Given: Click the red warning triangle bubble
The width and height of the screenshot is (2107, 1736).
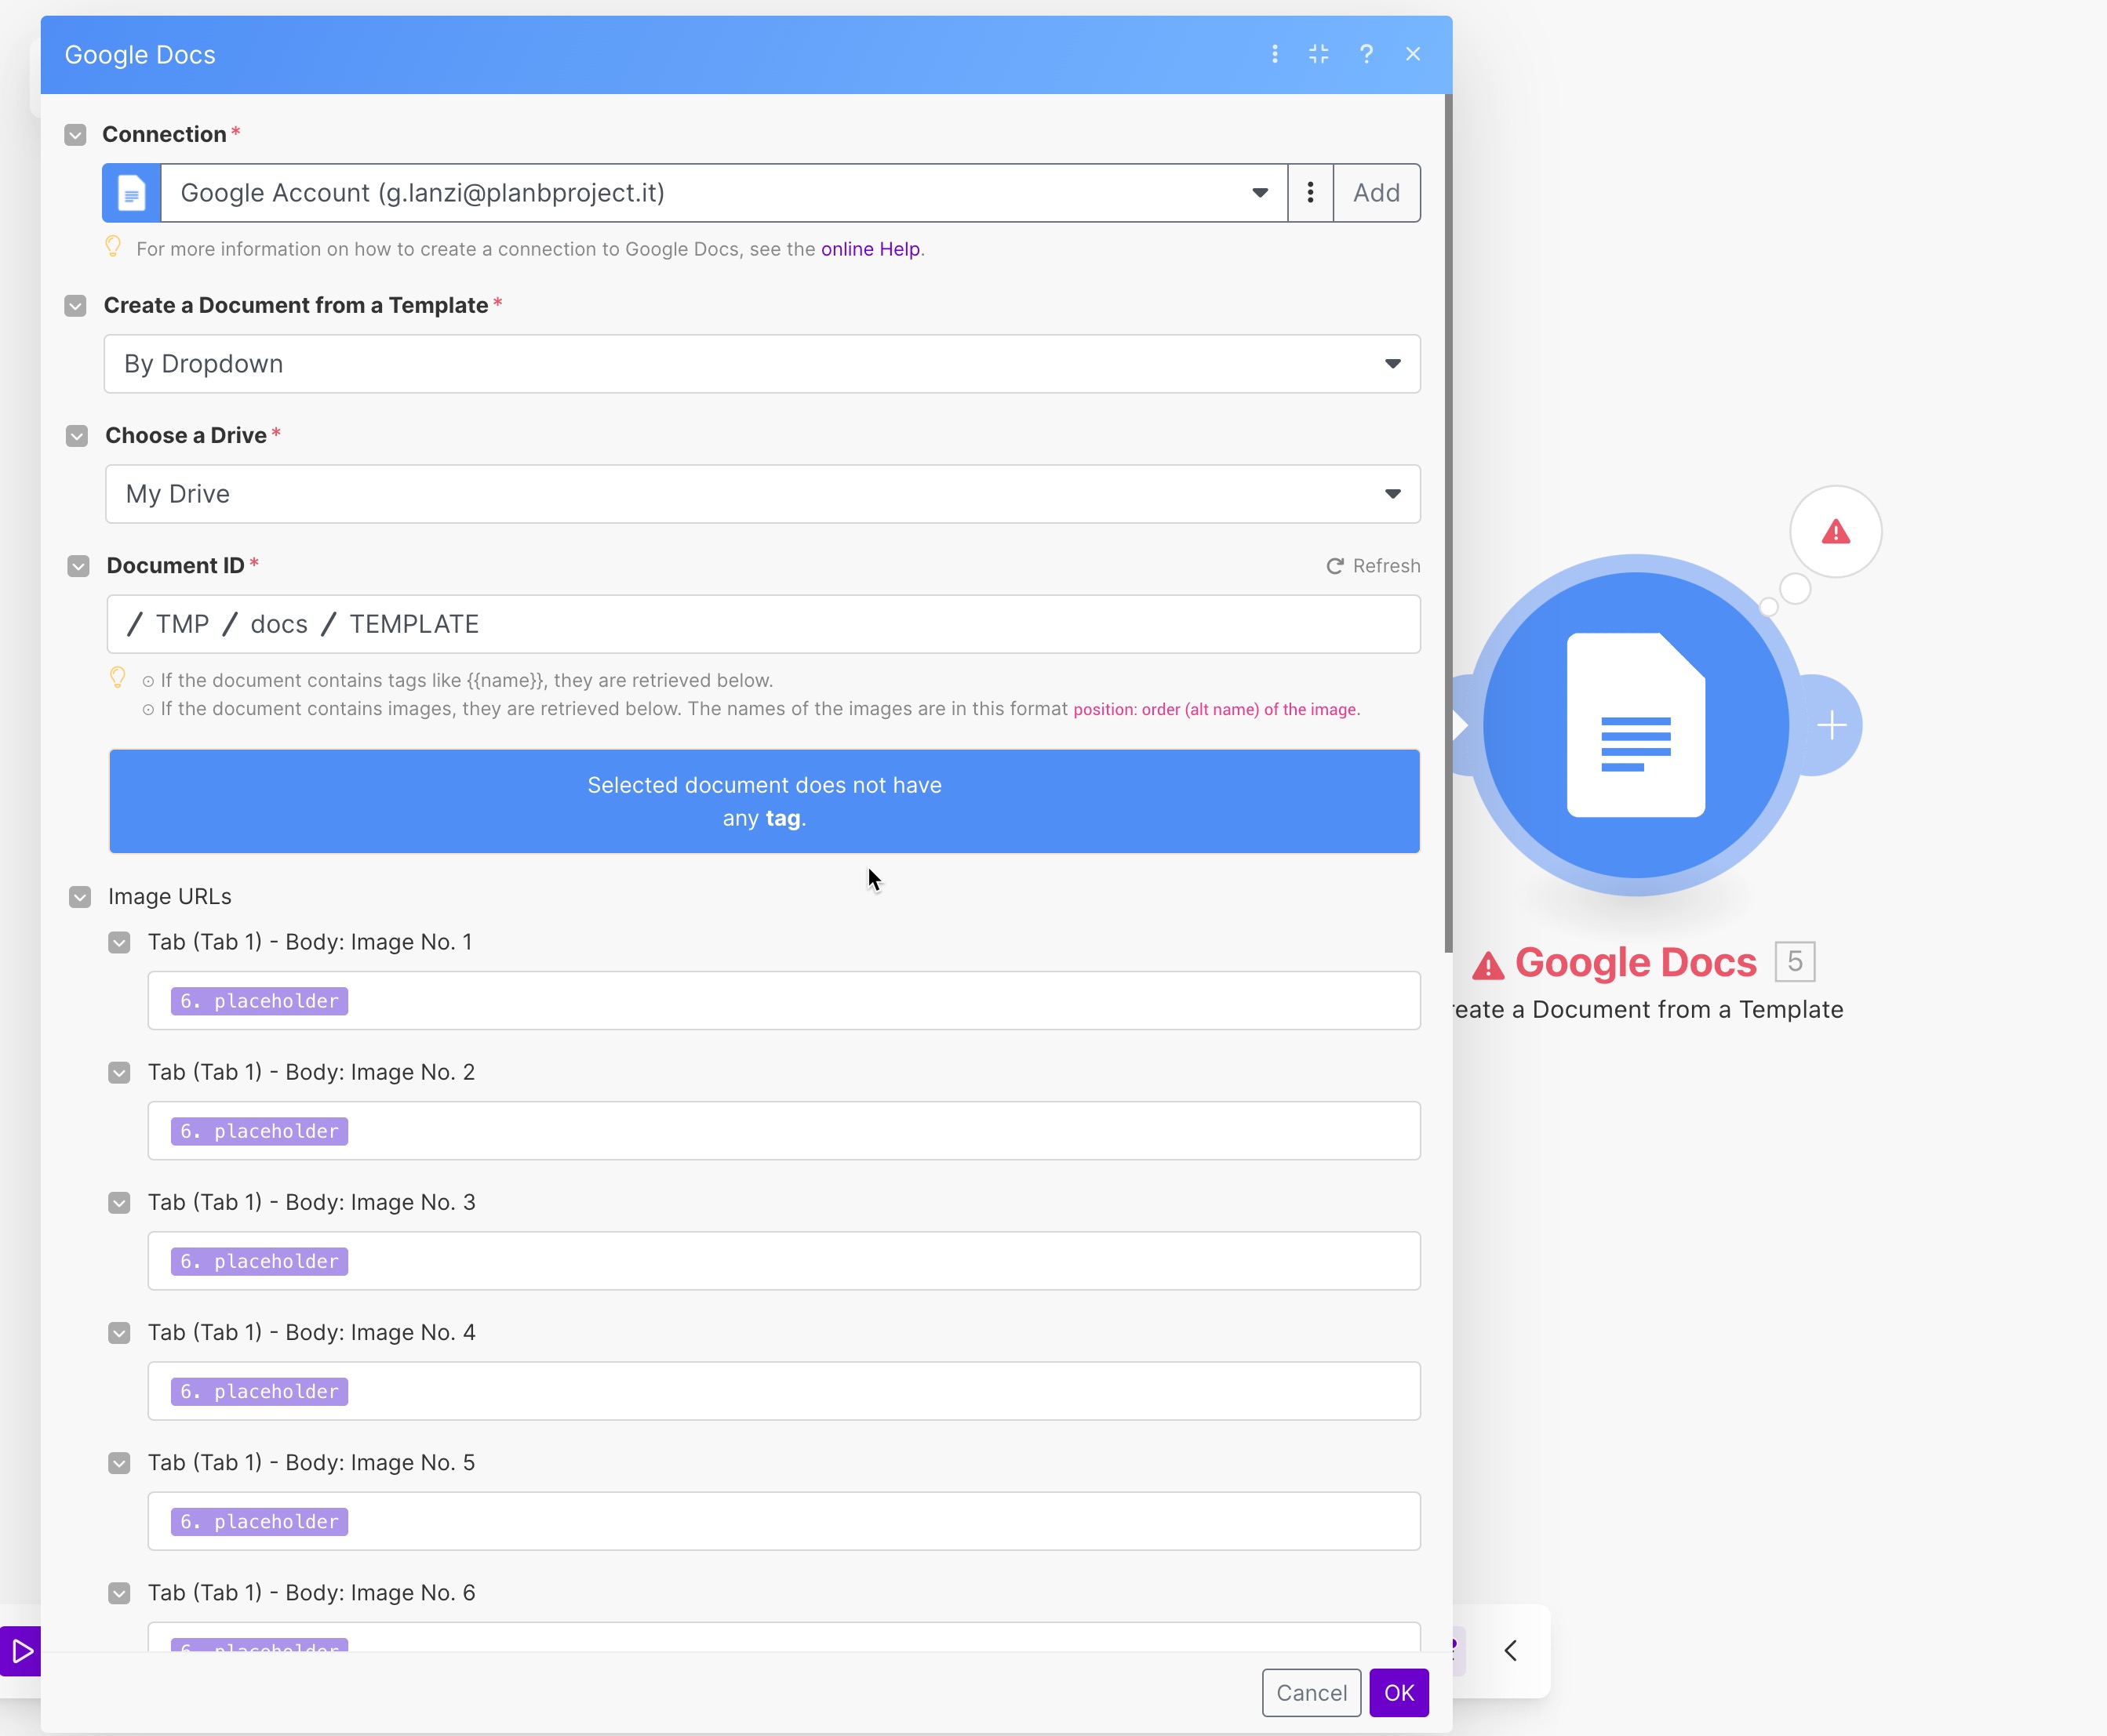Looking at the screenshot, I should [1834, 531].
